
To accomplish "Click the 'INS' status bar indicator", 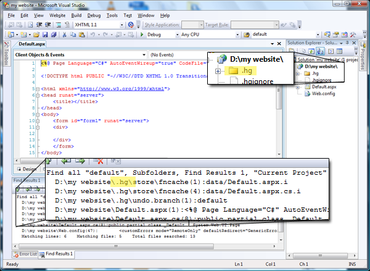I will (x=352, y=264).
